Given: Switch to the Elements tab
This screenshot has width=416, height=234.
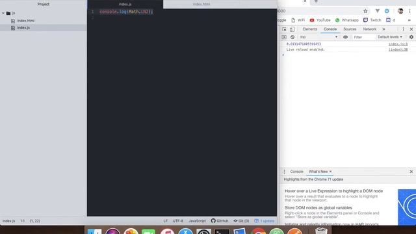Looking at the screenshot, I should tap(309, 29).
